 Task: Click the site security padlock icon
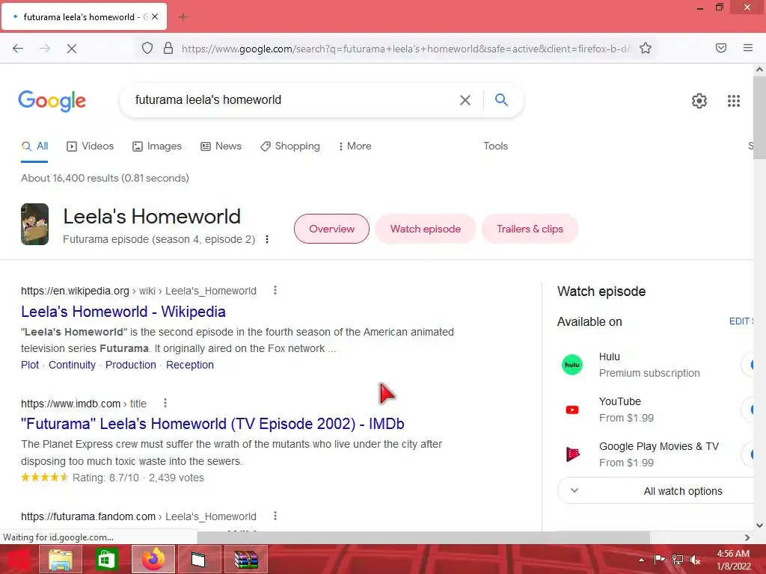(168, 48)
